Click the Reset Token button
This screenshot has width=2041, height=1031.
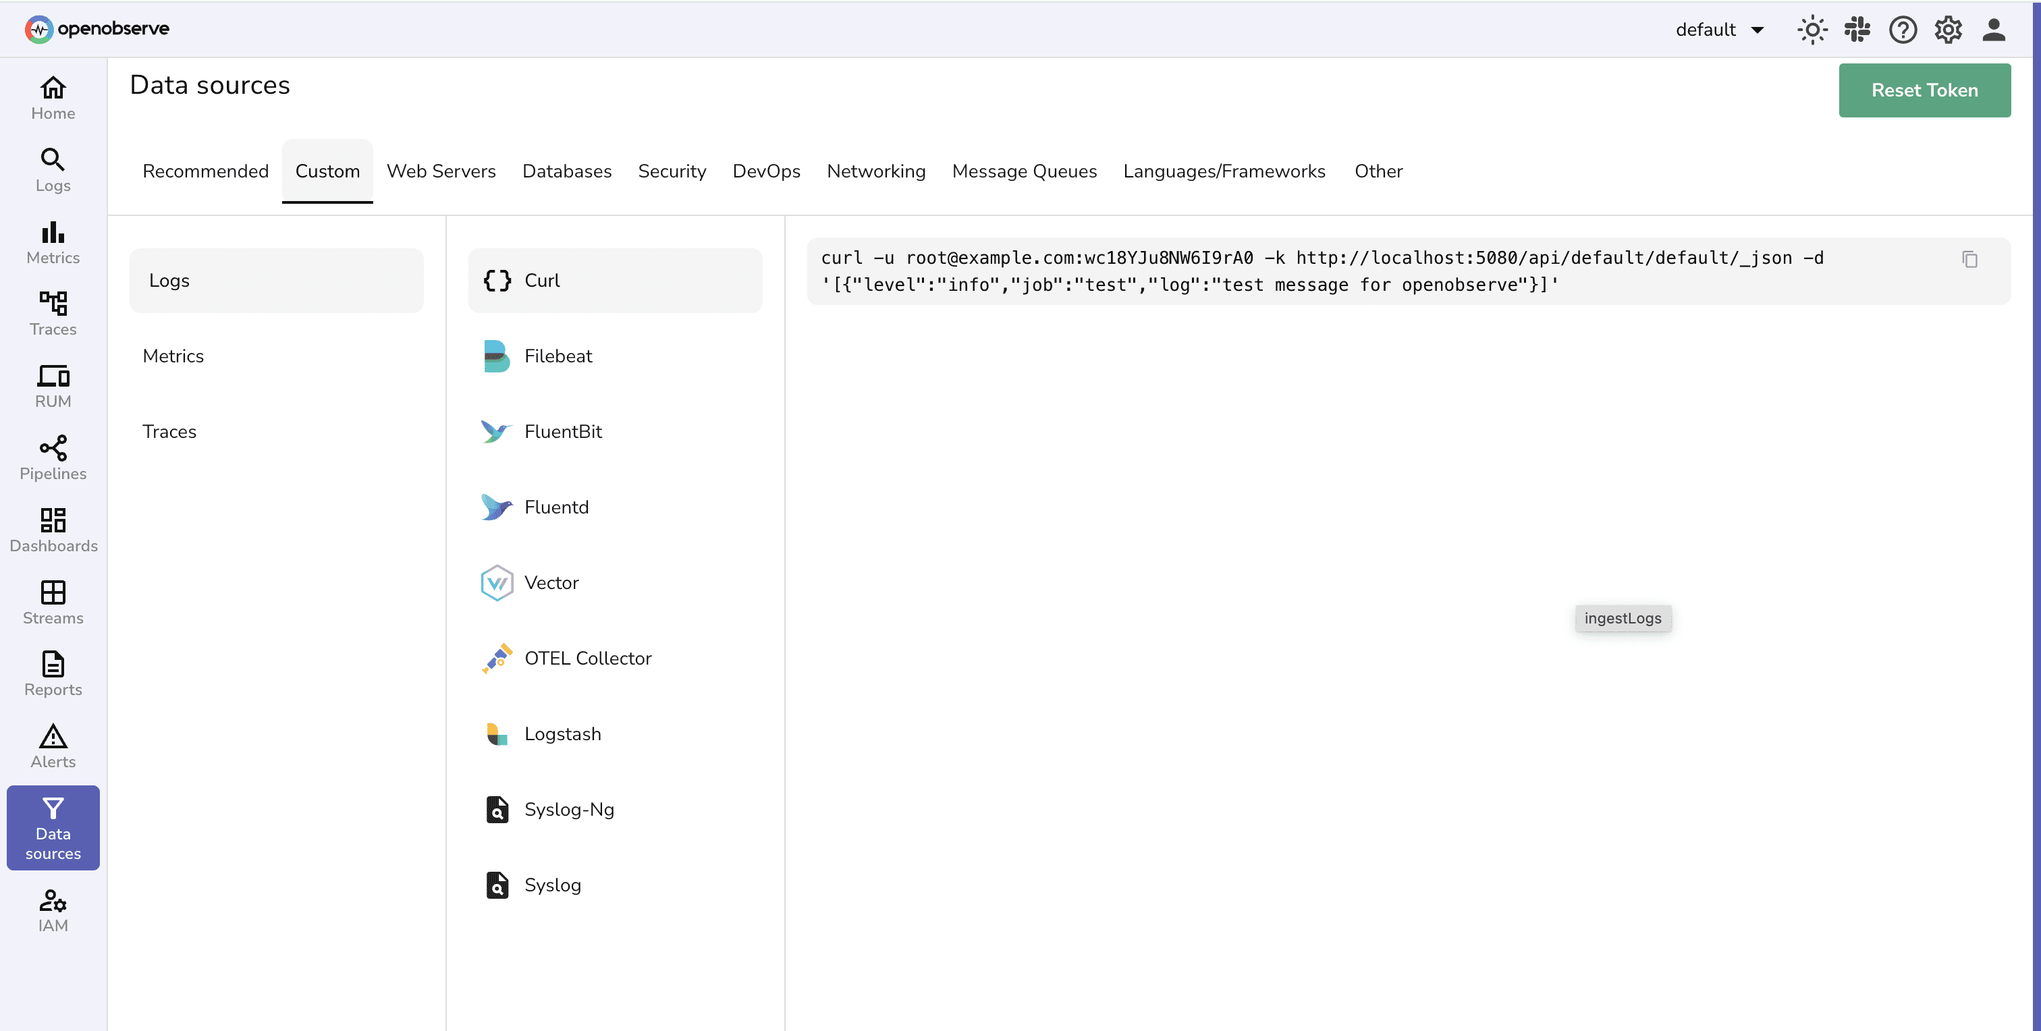click(1924, 90)
